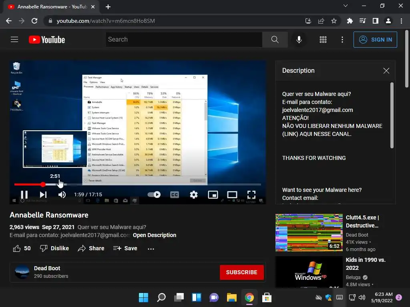Viewport: 410px width, 307px height.
Task: Open Chrome extensions puzzle icon
Action: [x=350, y=21]
